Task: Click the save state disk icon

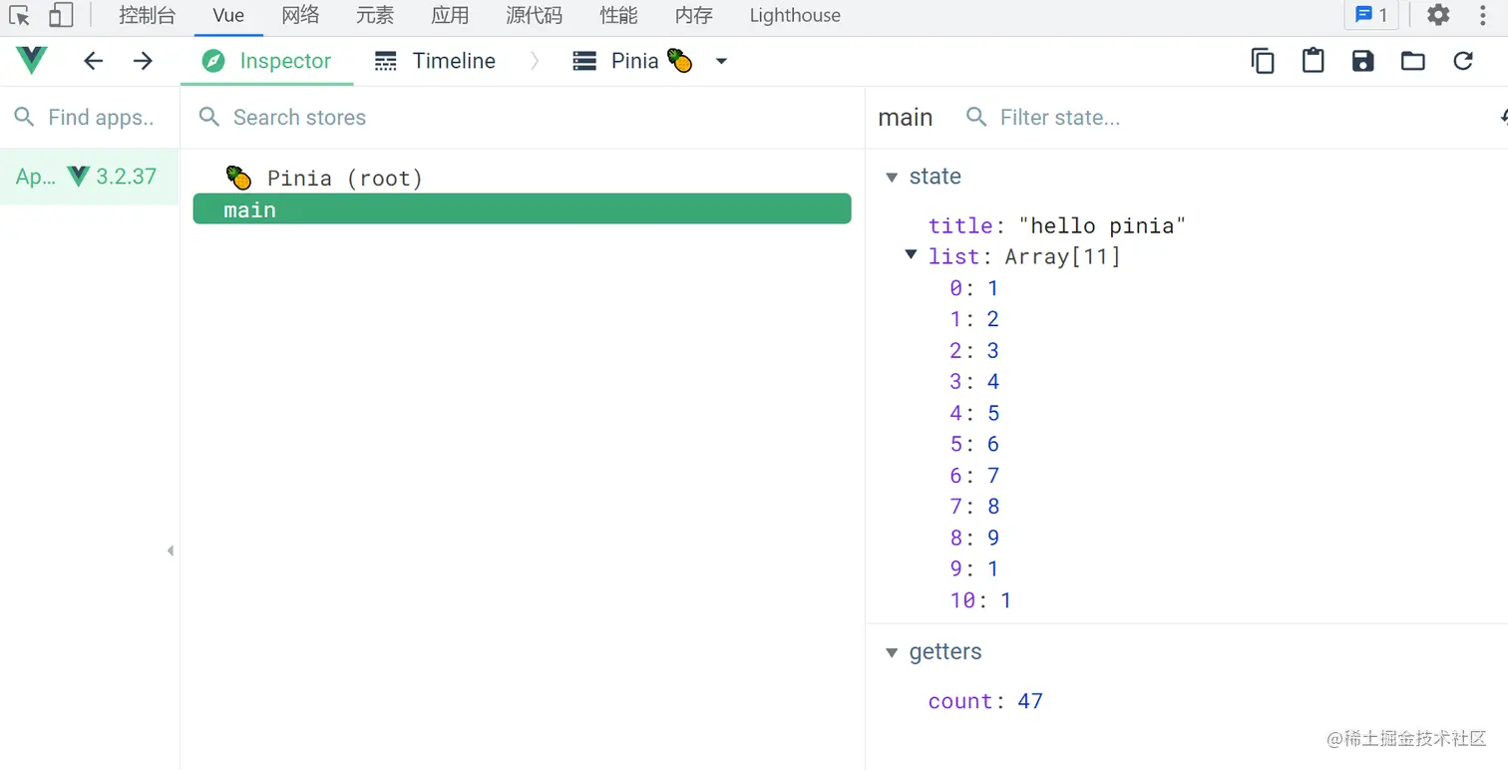Action: point(1363,61)
